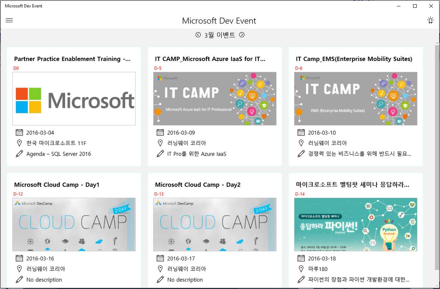This screenshot has width=440, height=289.
Task: Click location pin beside 한국 마이크로소프트 11F
Action: (19, 143)
